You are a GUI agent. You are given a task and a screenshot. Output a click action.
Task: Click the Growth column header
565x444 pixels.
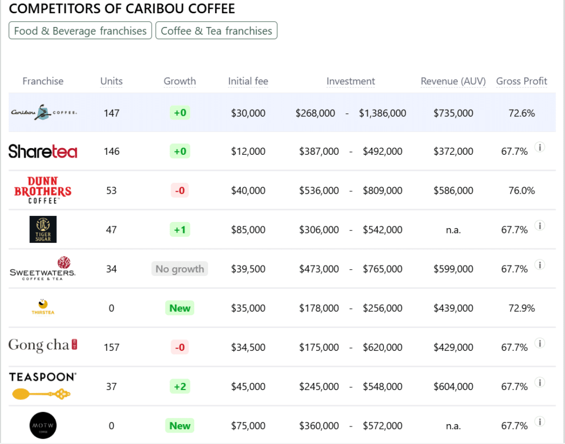[x=180, y=82]
